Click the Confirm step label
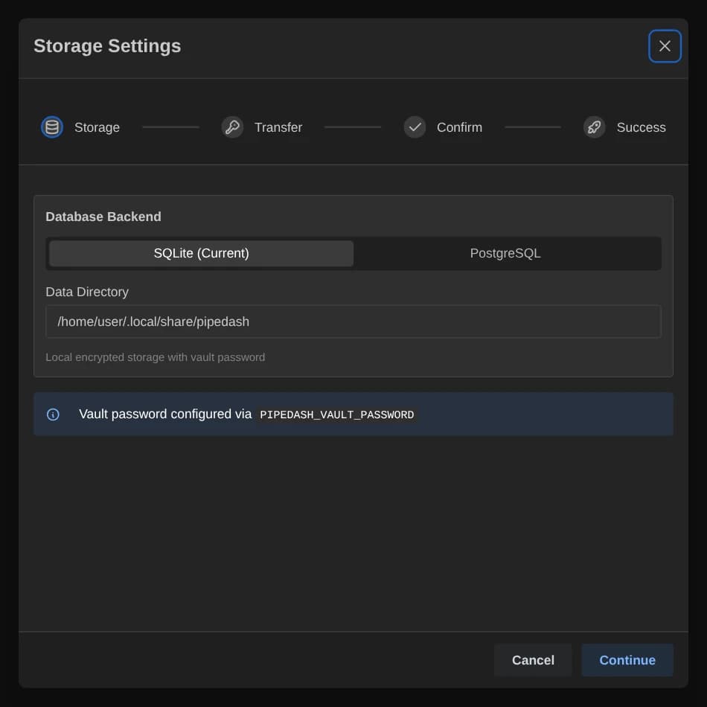This screenshot has width=707, height=707. [459, 127]
